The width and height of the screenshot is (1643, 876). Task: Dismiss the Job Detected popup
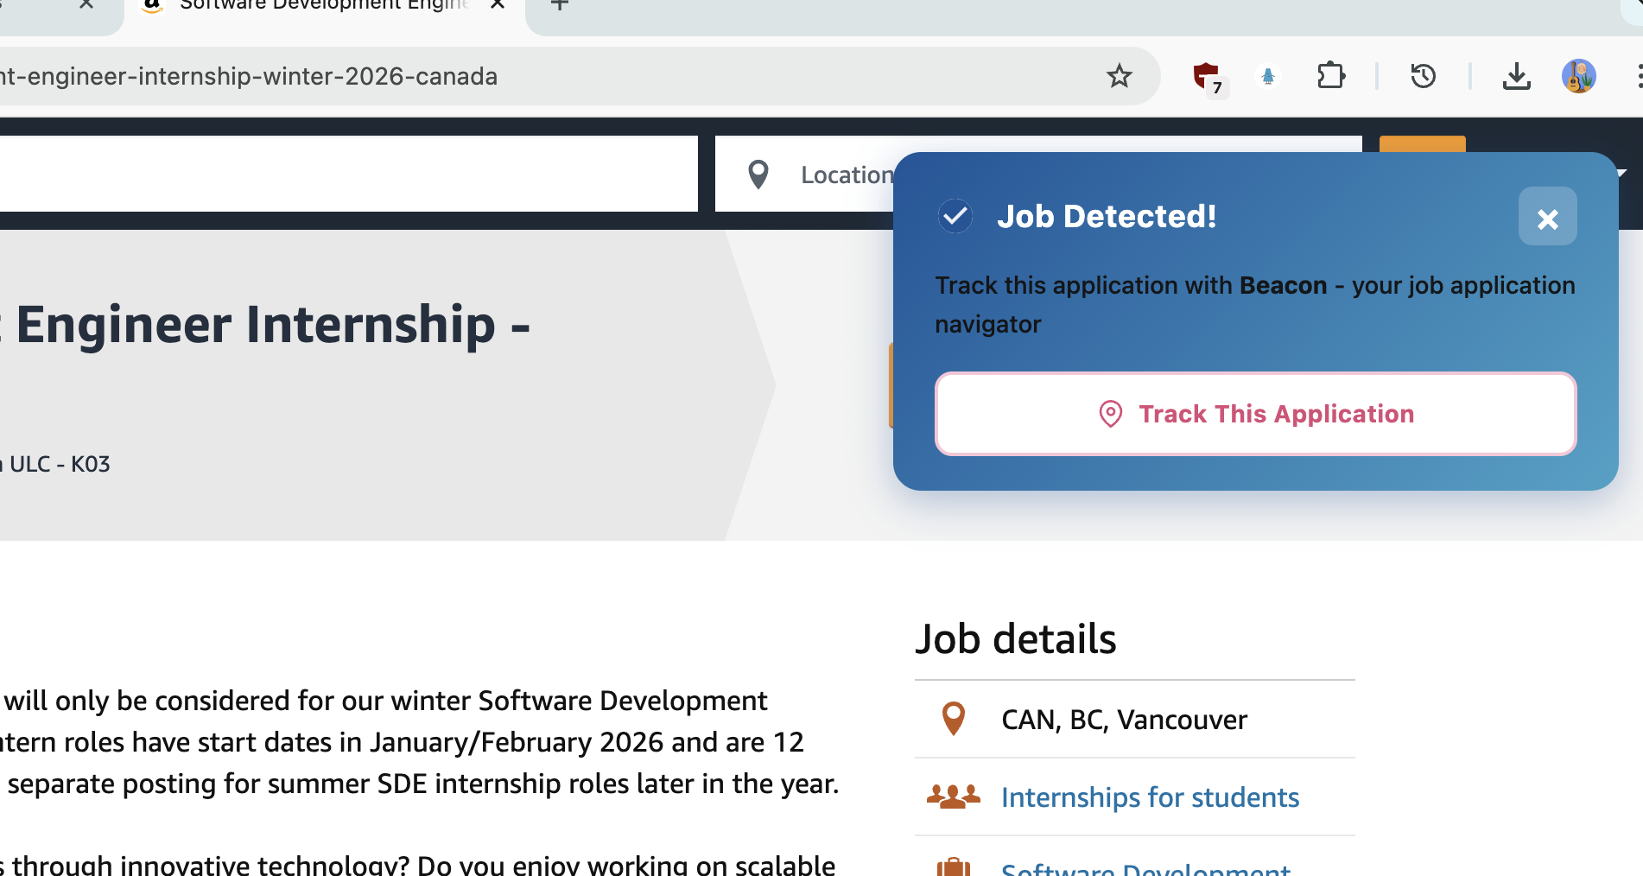pyautogui.click(x=1547, y=217)
